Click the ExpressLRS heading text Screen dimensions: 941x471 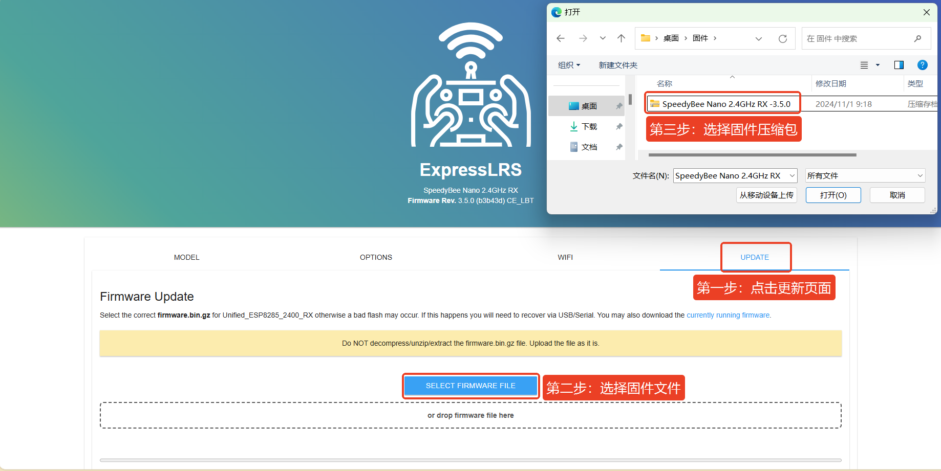(x=470, y=170)
